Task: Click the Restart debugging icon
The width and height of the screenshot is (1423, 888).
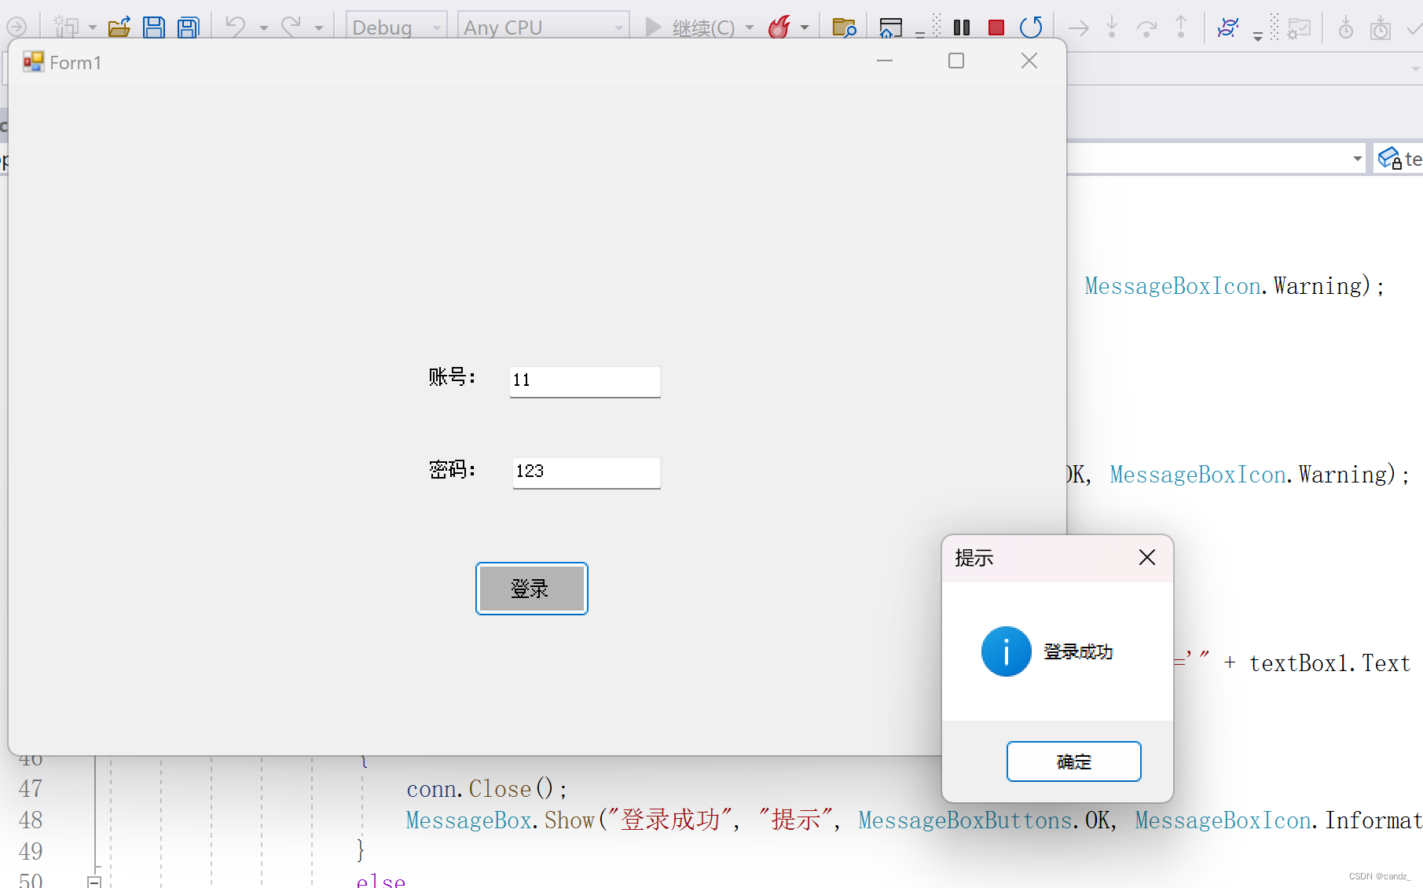Action: pyautogui.click(x=1031, y=27)
